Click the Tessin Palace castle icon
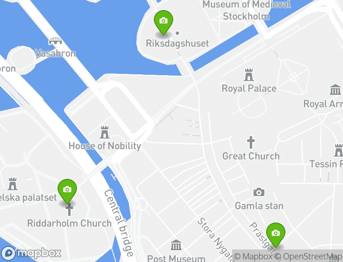343x262 pixels. point(338,150)
